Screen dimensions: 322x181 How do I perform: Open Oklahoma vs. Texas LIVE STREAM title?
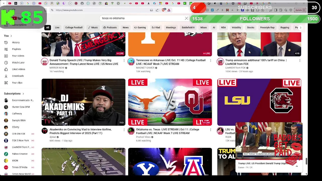[168, 131]
